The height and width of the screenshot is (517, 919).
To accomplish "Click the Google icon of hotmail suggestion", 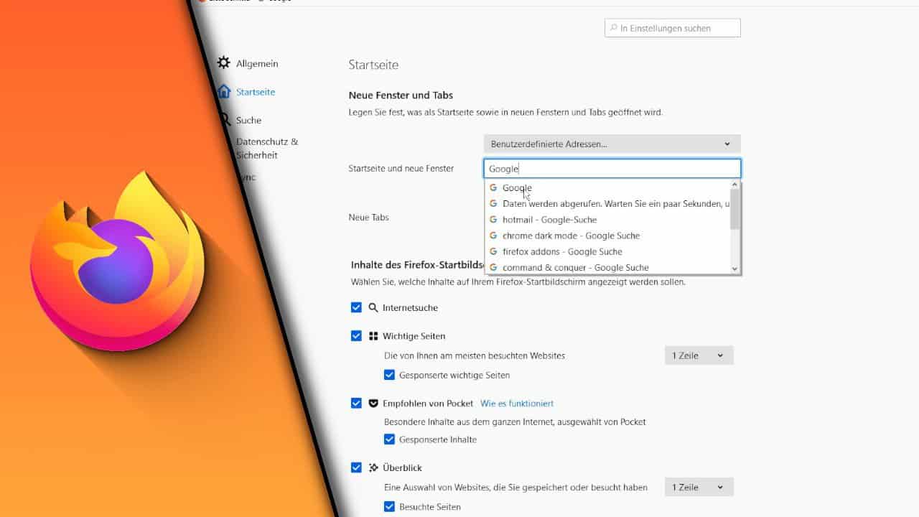I will [x=493, y=220].
